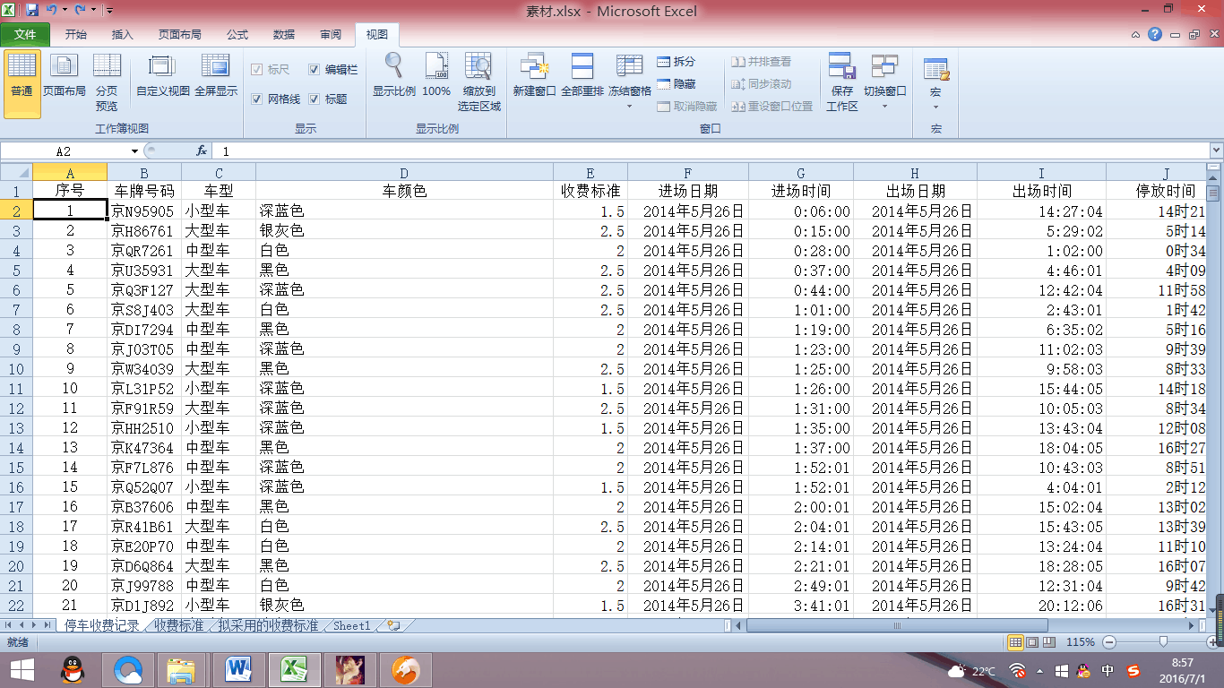Screen dimensions: 1224x688
Task: Select Page Break Preview (分页预览)
Action: [x=107, y=84]
